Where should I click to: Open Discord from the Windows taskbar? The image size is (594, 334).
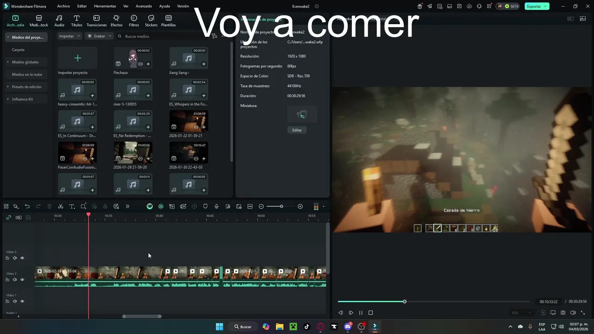point(348,327)
